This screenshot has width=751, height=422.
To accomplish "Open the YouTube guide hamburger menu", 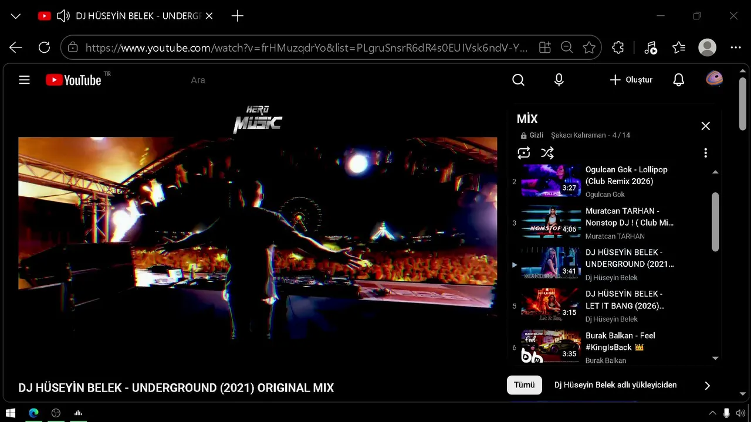I will coord(24,80).
